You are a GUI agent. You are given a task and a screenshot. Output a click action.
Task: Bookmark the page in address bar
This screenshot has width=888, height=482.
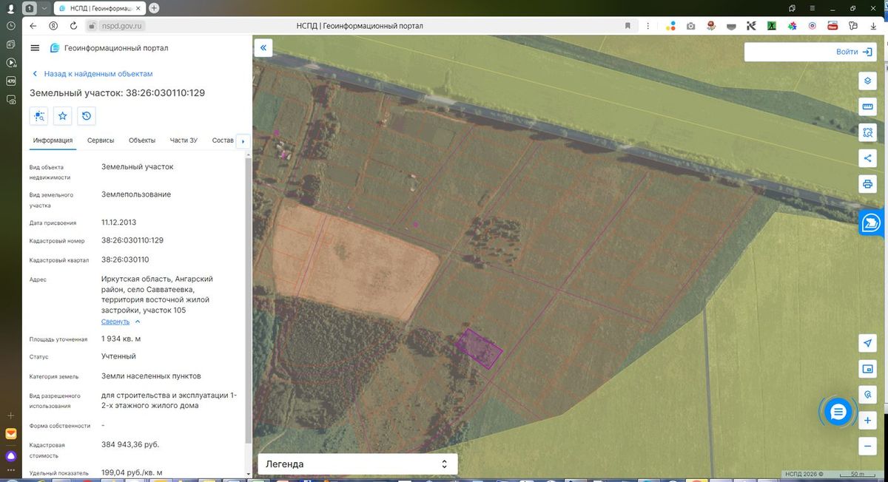pyautogui.click(x=628, y=26)
